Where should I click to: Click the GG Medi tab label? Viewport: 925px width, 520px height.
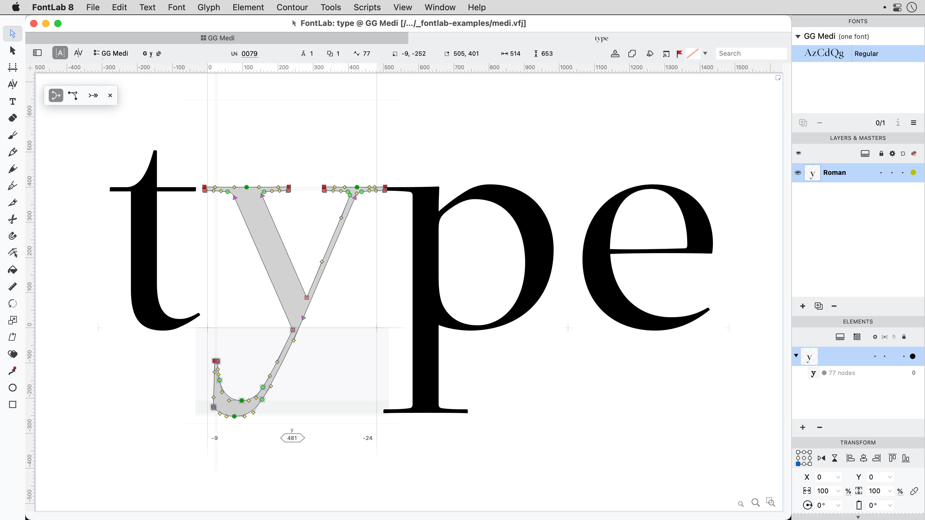pos(220,37)
